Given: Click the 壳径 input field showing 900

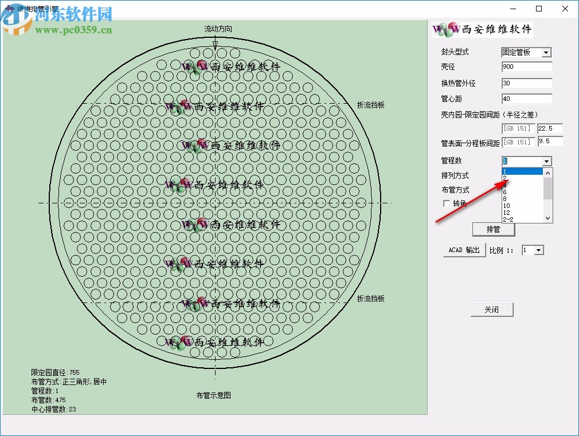Looking at the screenshot, I should tap(526, 66).
